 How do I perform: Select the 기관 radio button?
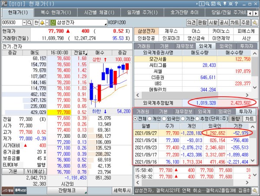click(x=183, y=119)
